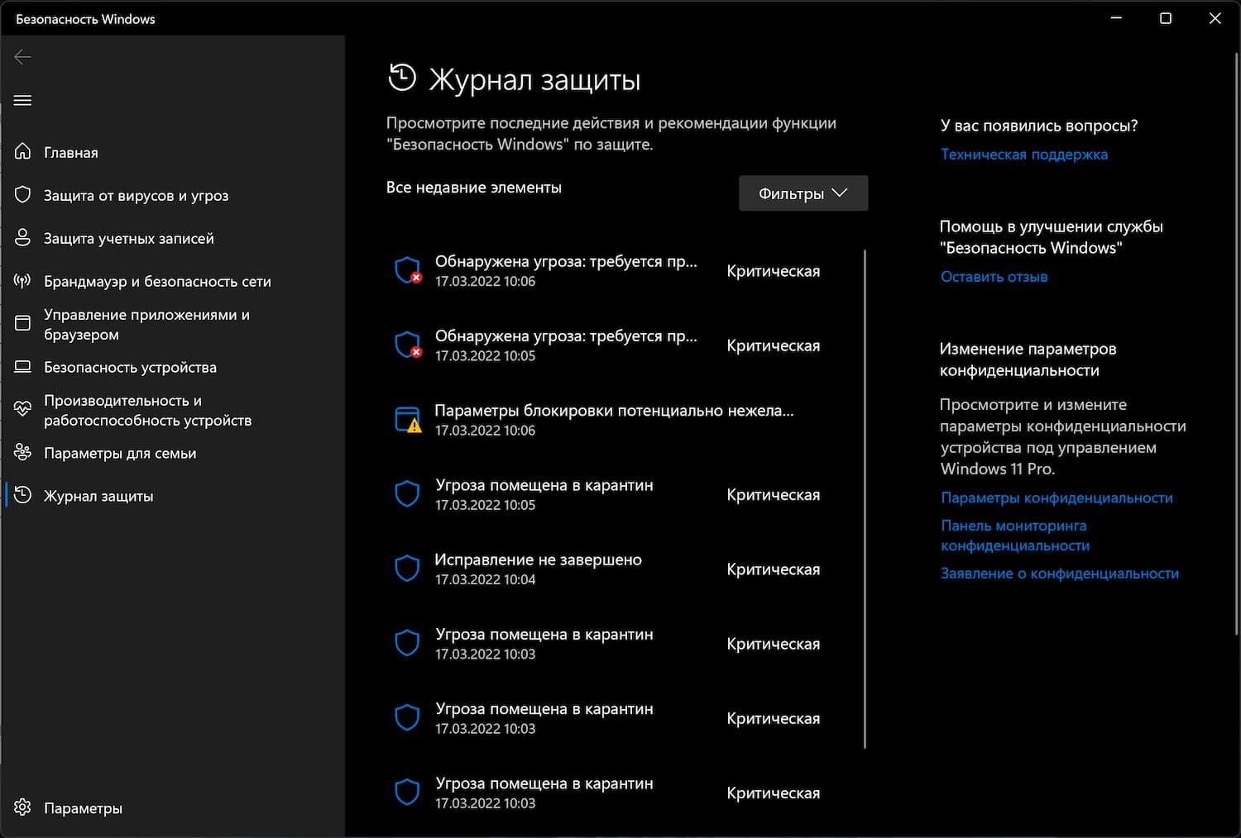
Task: Click the Оставить отзыв link
Action: 994,277
